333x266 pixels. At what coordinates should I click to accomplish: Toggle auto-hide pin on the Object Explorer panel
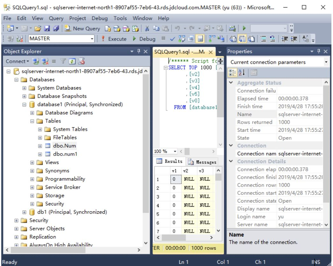click(x=139, y=51)
